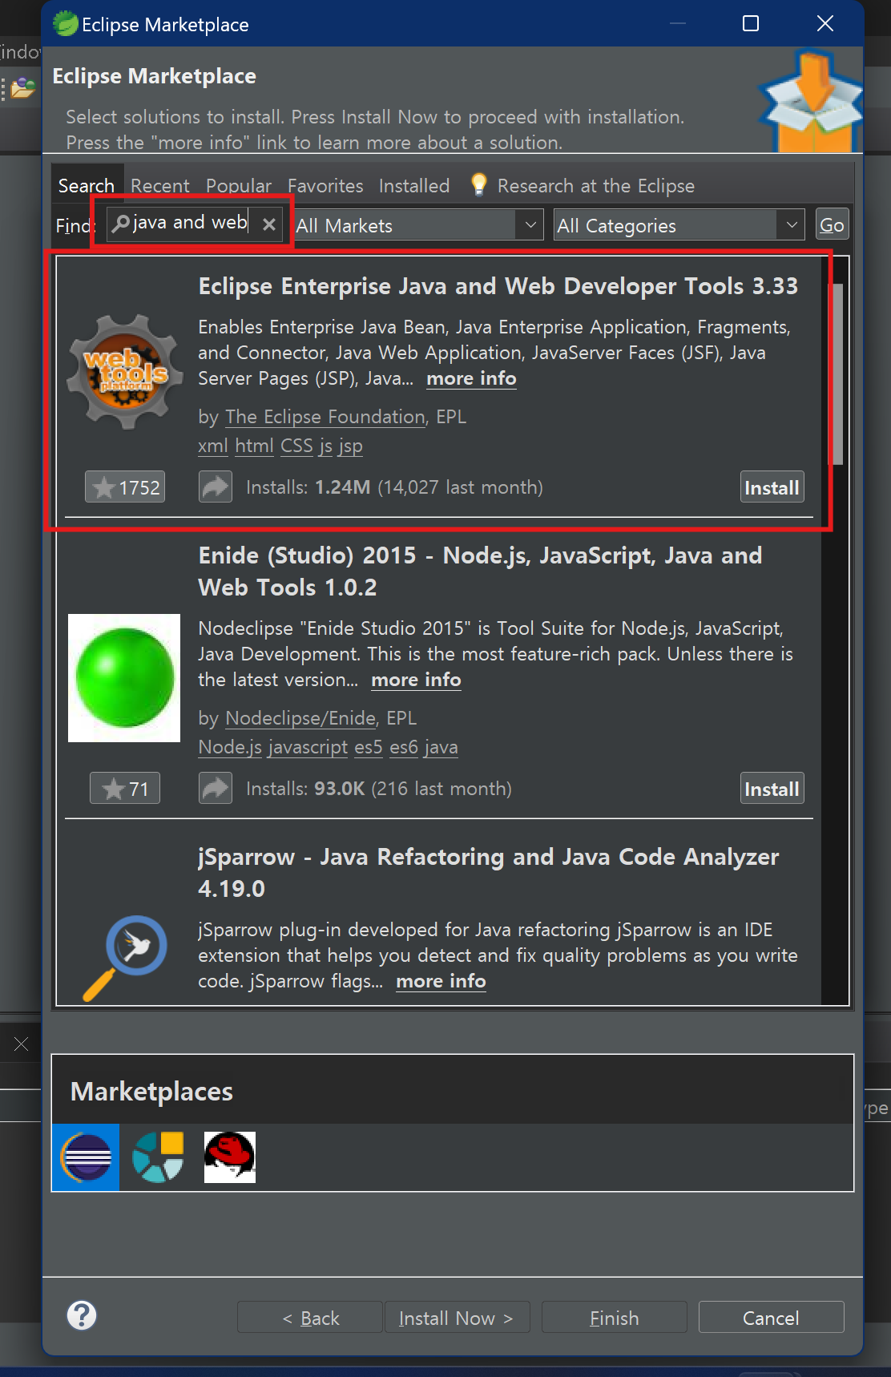The image size is (891, 1377).
Task: Click the xml tag link
Action: 213,446
